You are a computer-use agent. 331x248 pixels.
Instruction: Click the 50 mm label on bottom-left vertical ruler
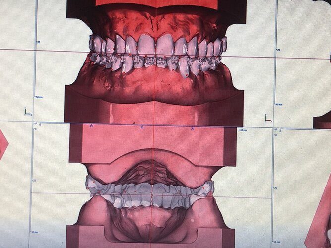click(35, 232)
